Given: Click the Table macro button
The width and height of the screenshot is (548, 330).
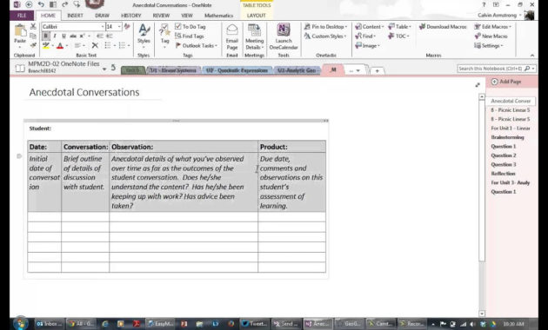Looking at the screenshot, I should coord(399,27).
